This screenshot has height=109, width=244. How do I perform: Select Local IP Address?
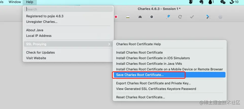point(68,36)
